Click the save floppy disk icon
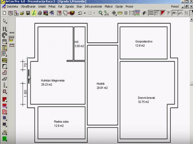 [28, 13]
